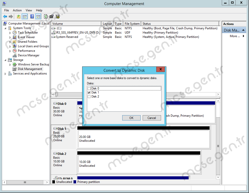The image size is (249, 193).
Task: Open the File menu
Action: click(x=7, y=10)
